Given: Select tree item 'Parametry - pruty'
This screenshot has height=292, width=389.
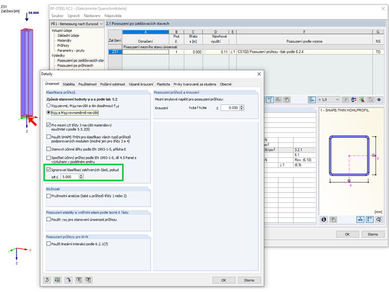Looking at the screenshot, I should coord(71,50).
